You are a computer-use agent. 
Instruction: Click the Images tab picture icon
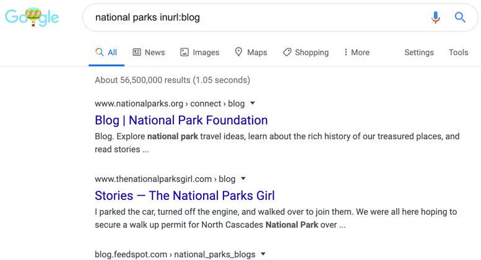pos(184,53)
